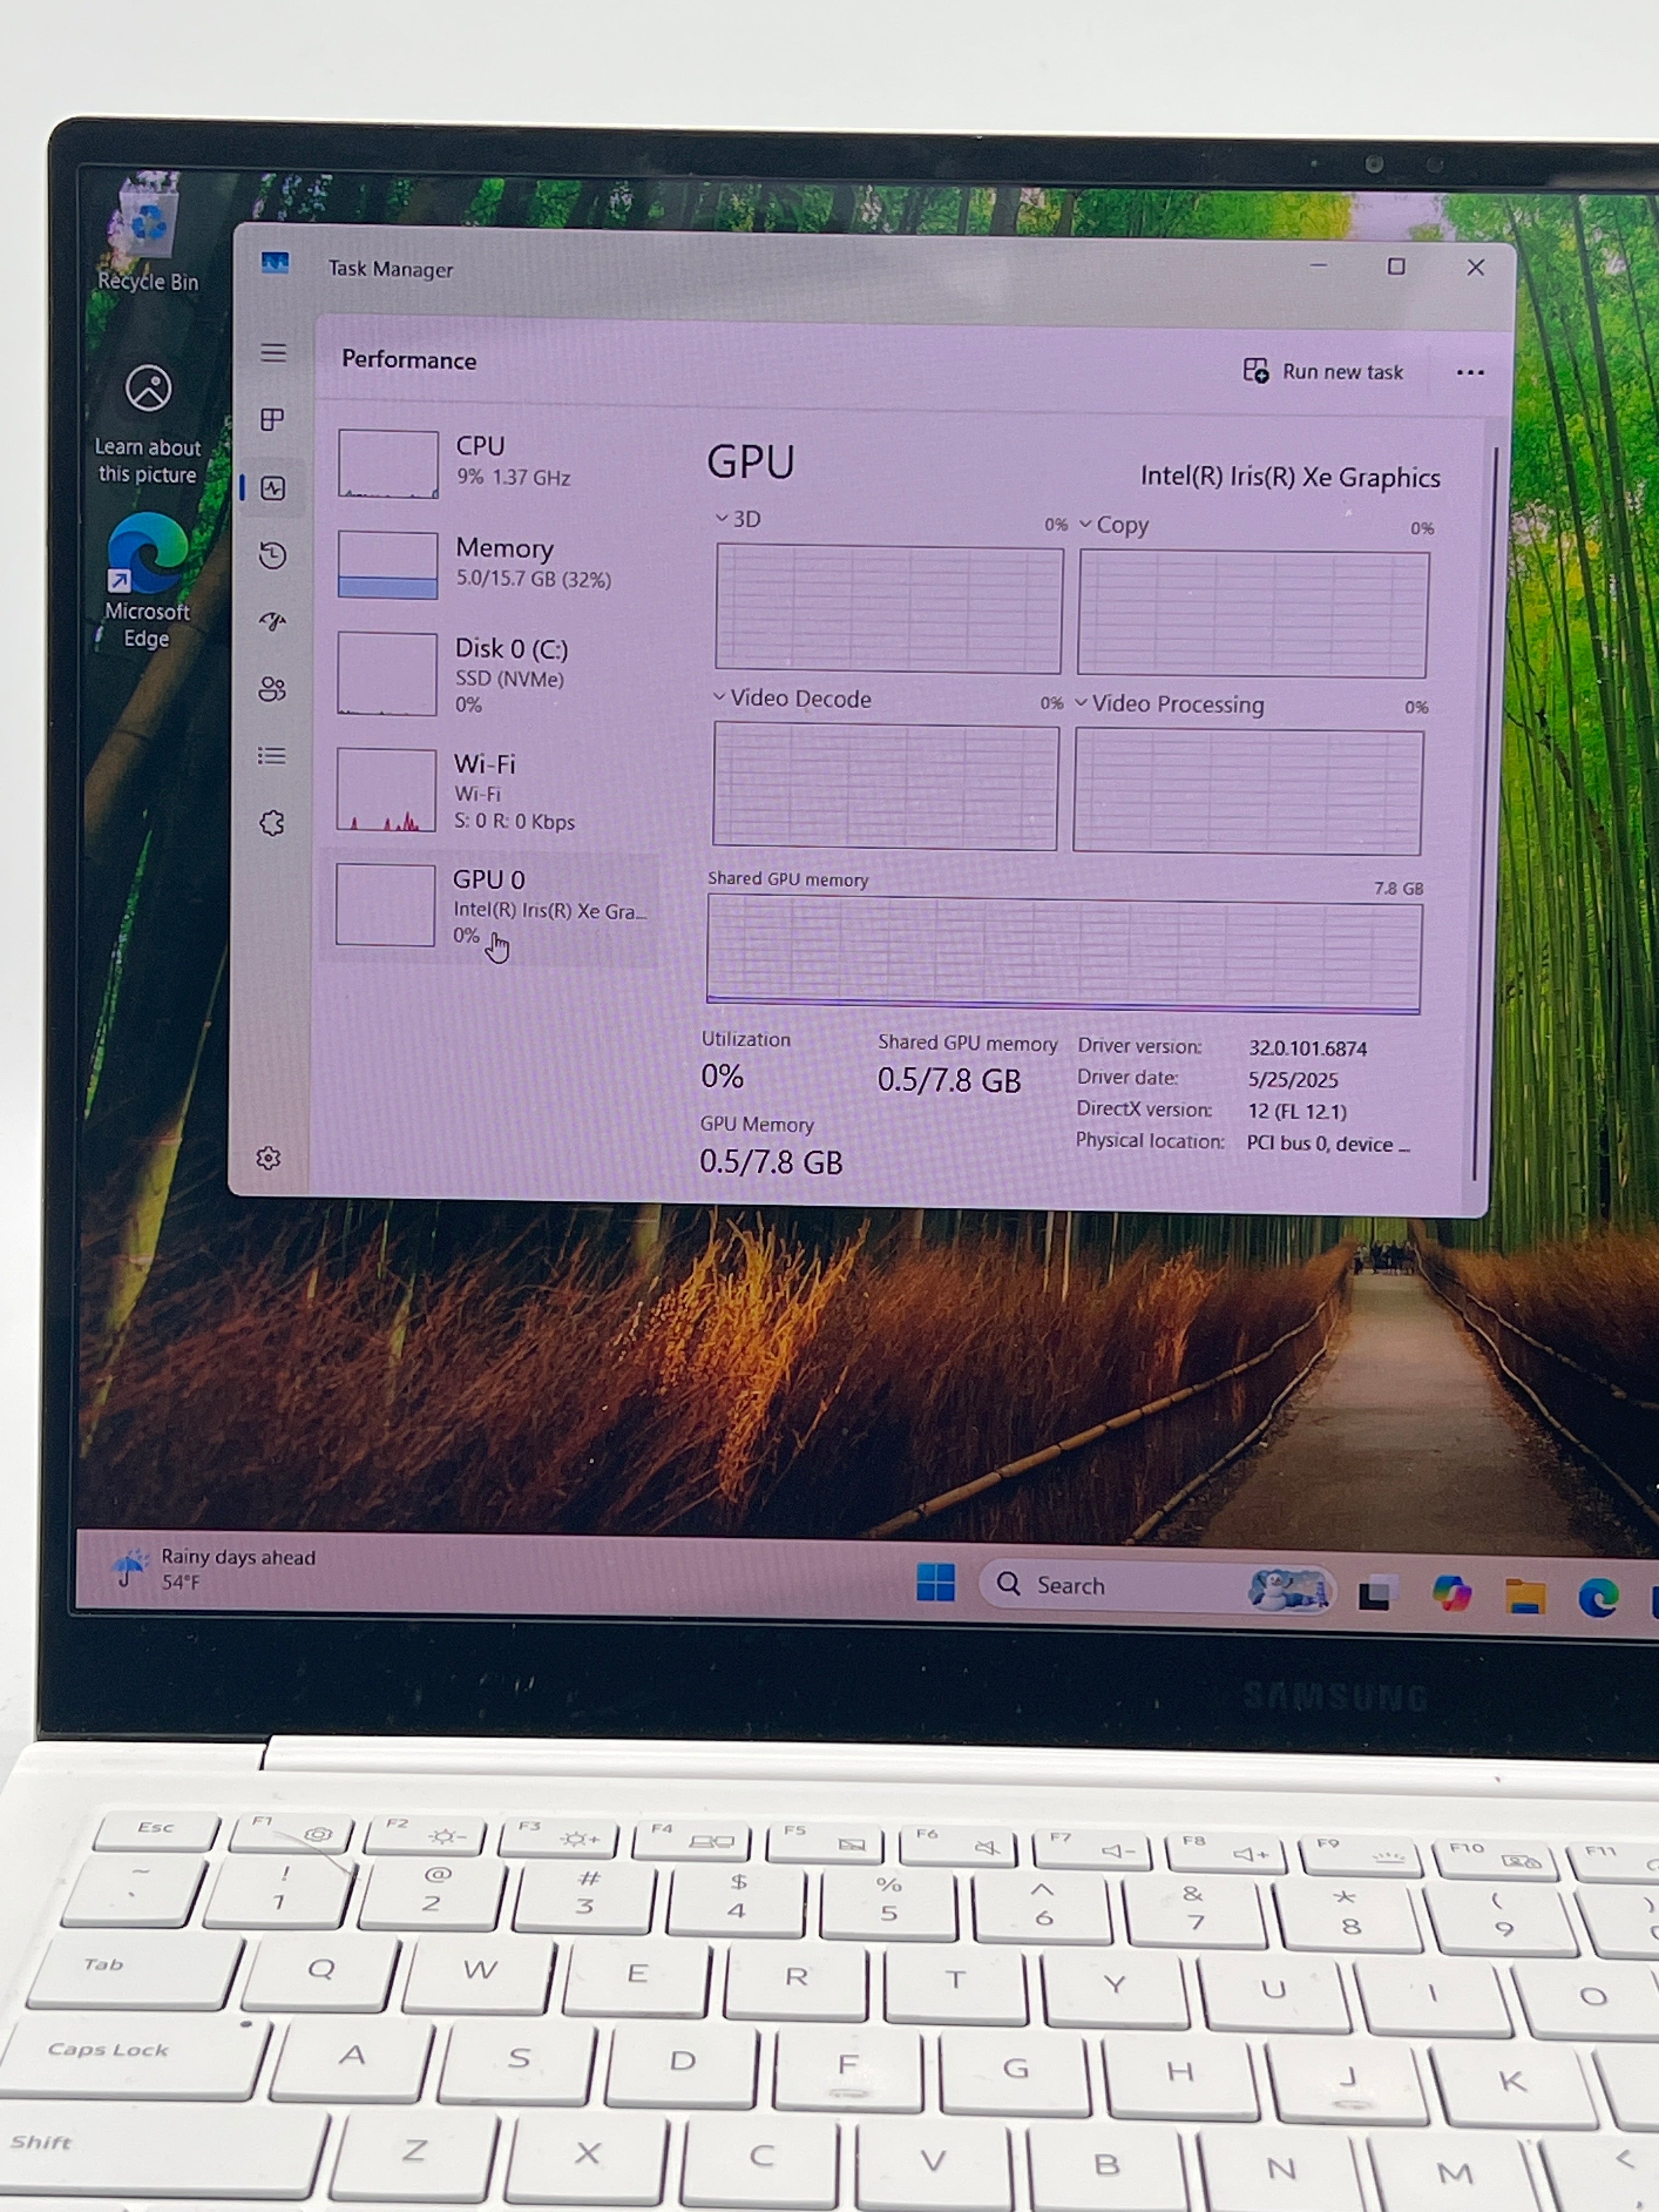Click the Intel(R) Iris(R) Xe Graphics heading
Image resolution: width=1659 pixels, height=2212 pixels.
pyautogui.click(x=1290, y=477)
